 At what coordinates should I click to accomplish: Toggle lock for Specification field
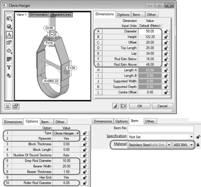[198, 137]
